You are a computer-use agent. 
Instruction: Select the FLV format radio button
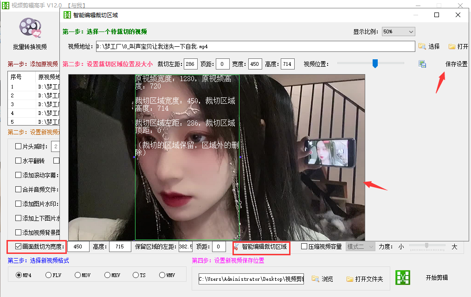pyautogui.click(x=48, y=275)
